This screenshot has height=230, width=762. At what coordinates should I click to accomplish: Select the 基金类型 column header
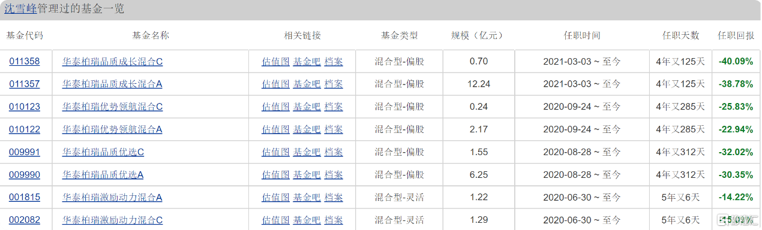(x=400, y=35)
